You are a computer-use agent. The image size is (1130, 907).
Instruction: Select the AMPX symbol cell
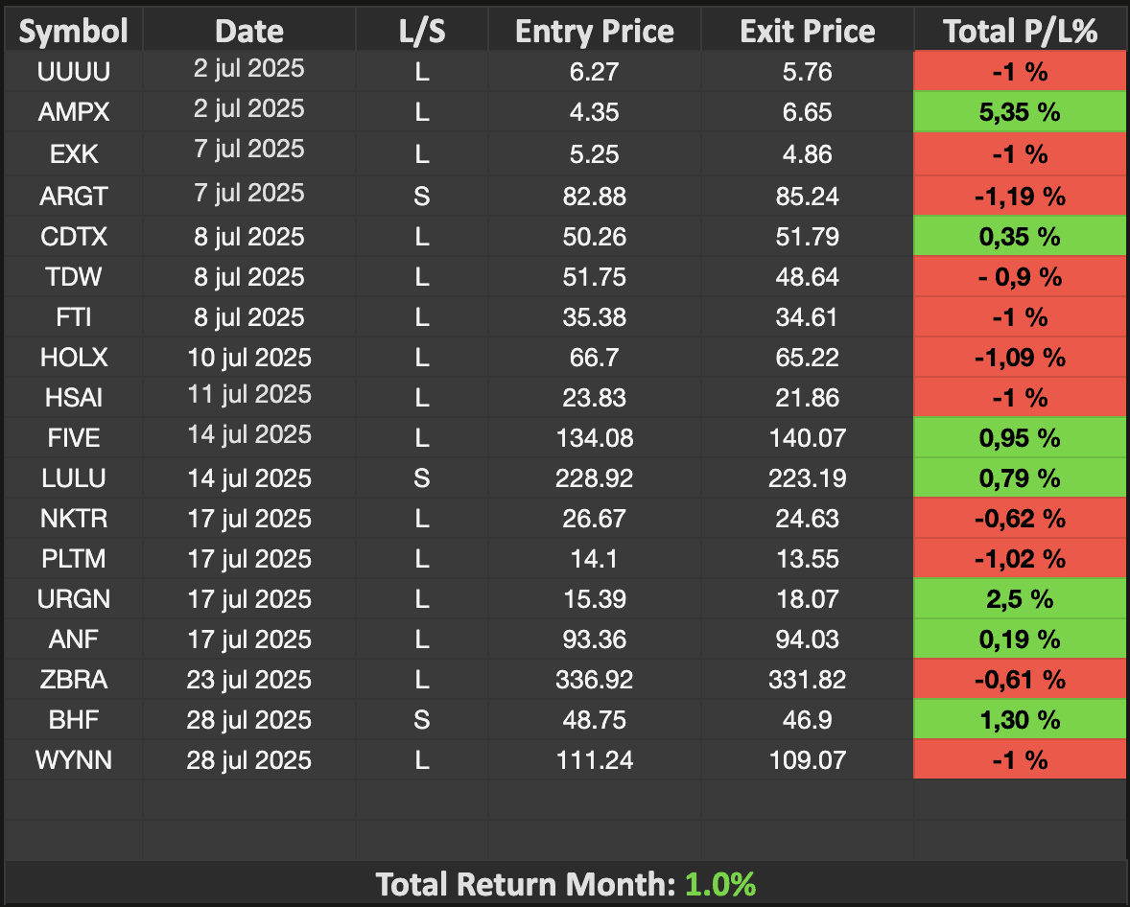(74, 111)
